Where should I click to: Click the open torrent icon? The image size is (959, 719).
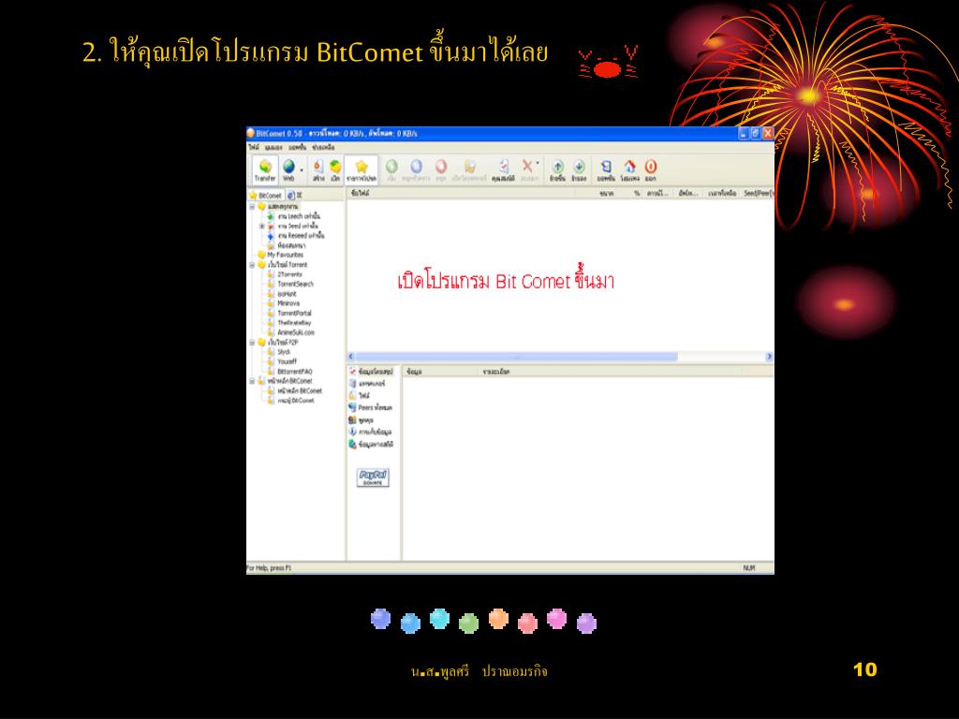335,169
